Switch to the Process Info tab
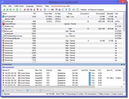The width and height of the screenshot is (129, 99). [33, 91]
